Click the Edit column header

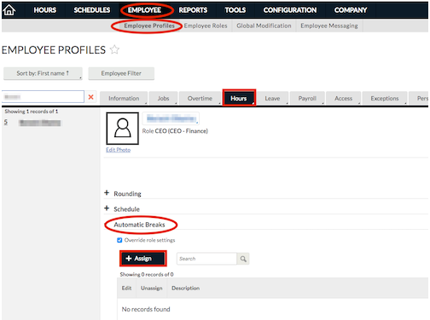(x=126, y=288)
